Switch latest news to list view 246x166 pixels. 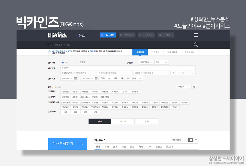196,140
